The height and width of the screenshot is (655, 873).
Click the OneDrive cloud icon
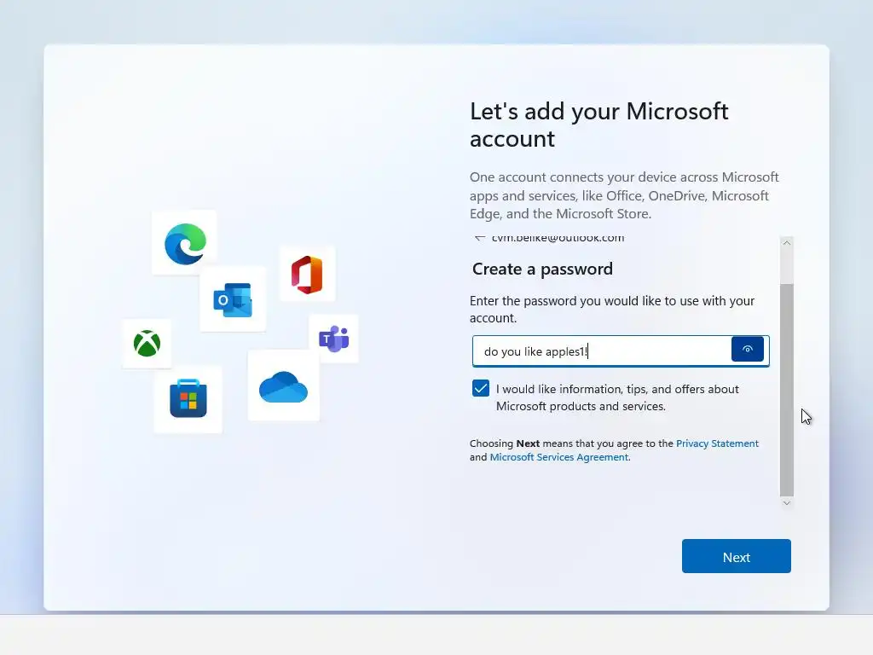tap(283, 386)
